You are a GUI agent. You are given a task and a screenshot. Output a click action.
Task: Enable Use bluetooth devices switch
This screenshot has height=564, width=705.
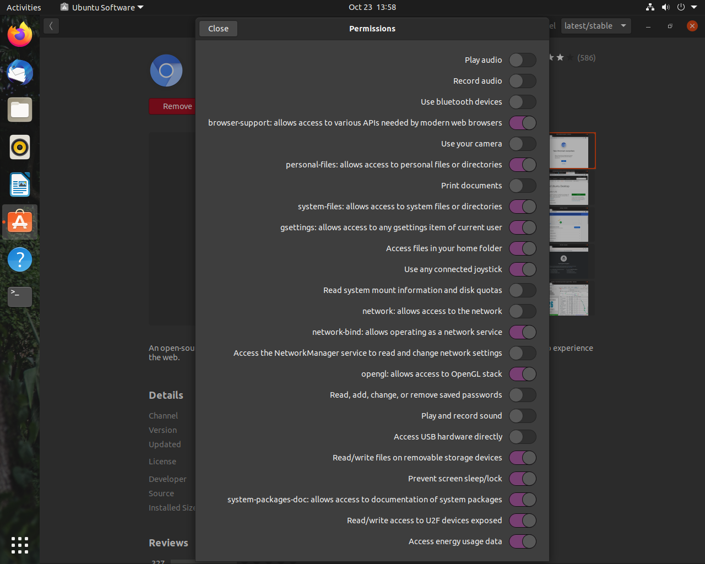point(523,102)
